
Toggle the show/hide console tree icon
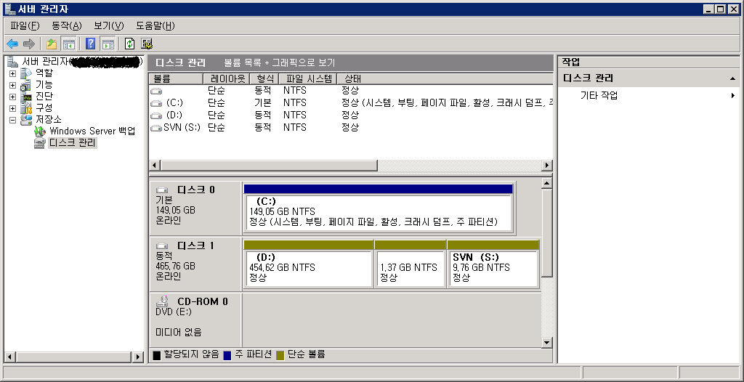point(68,44)
